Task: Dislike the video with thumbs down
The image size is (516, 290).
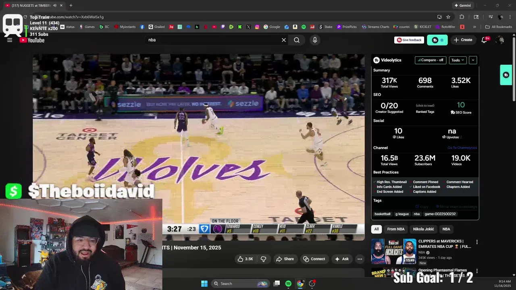Action: point(264,259)
